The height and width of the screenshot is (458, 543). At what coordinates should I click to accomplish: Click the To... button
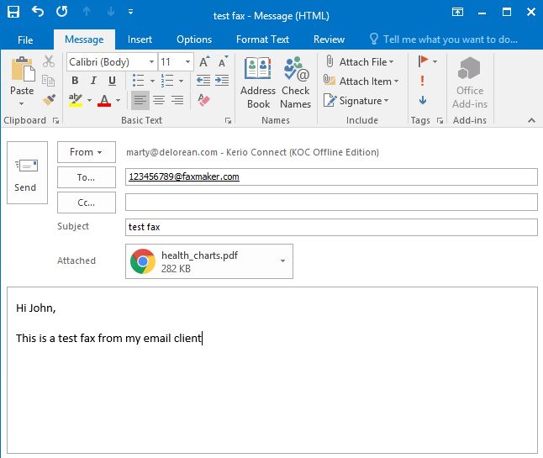(87, 177)
